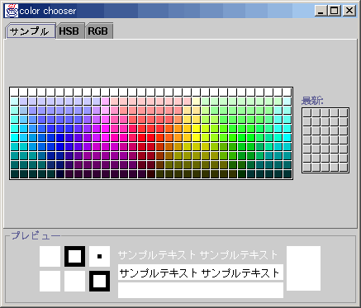Image resolution: width=361 pixels, height=308 pixels.
Task: Pick the pale cyan swatch starting the second row
Action: click(14, 101)
